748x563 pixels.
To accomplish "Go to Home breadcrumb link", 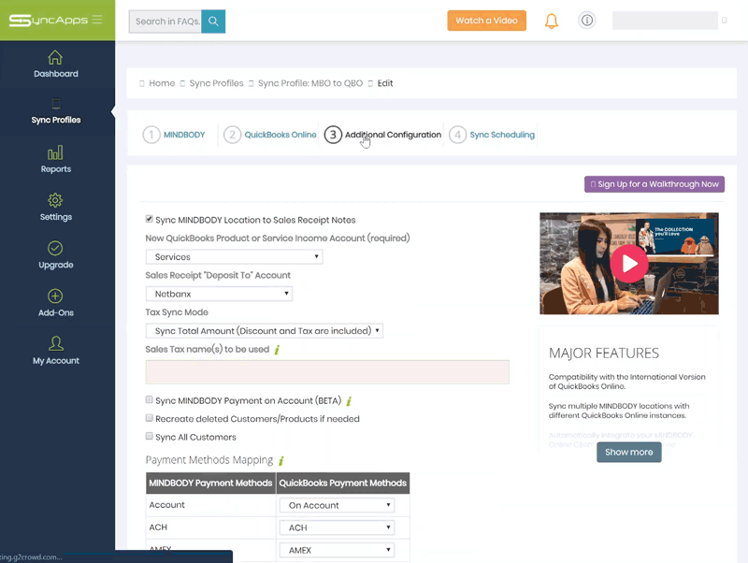I will click(162, 83).
